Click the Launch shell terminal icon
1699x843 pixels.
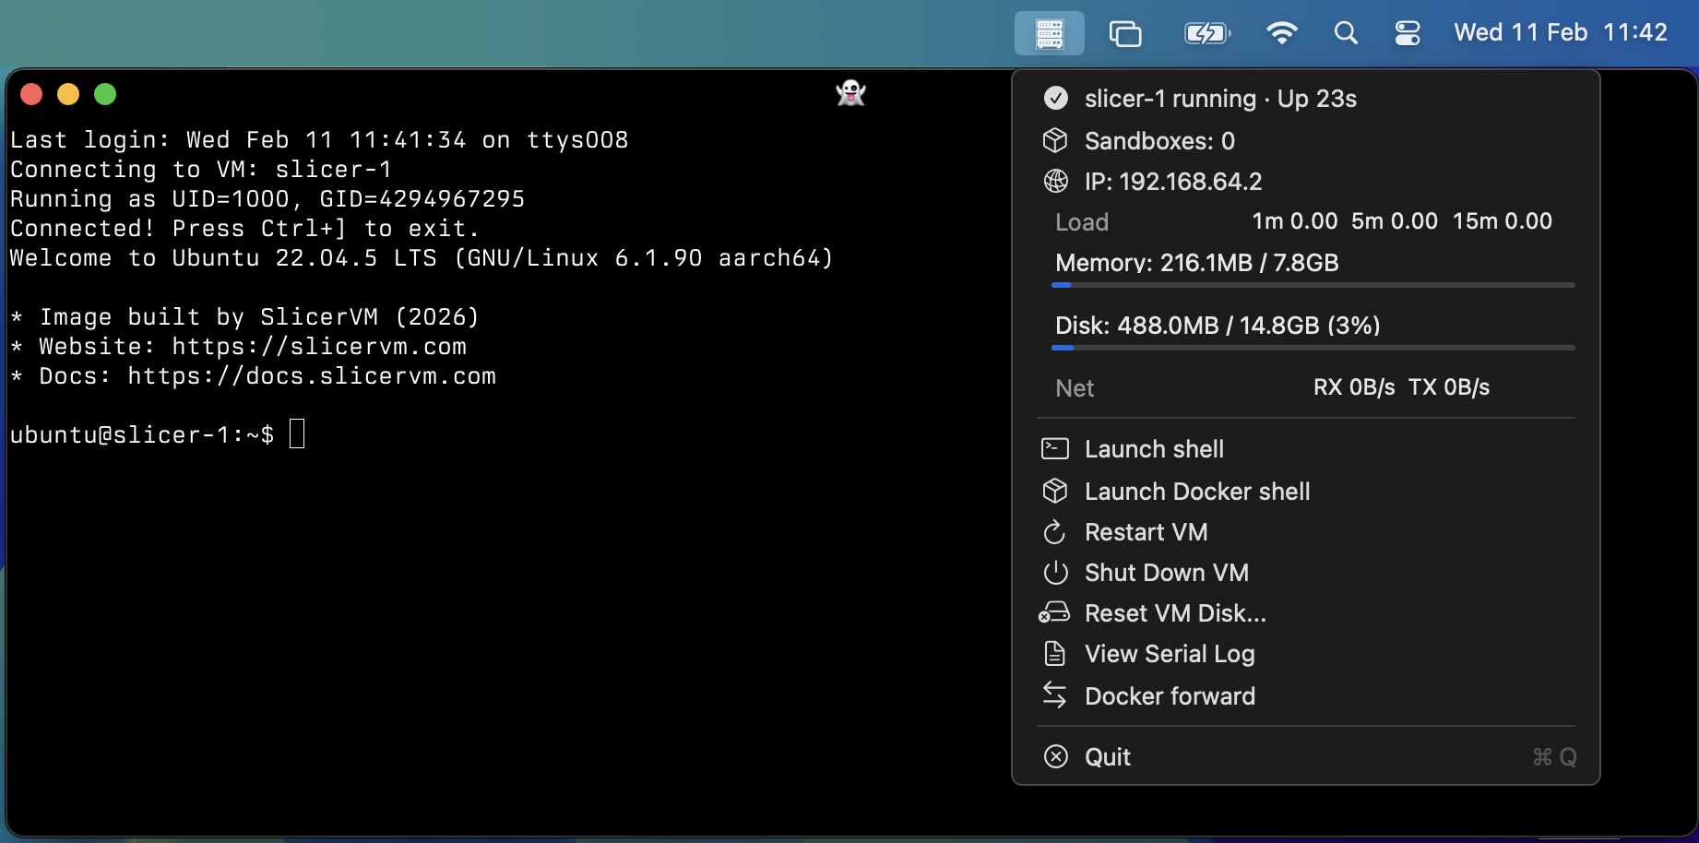(x=1055, y=448)
